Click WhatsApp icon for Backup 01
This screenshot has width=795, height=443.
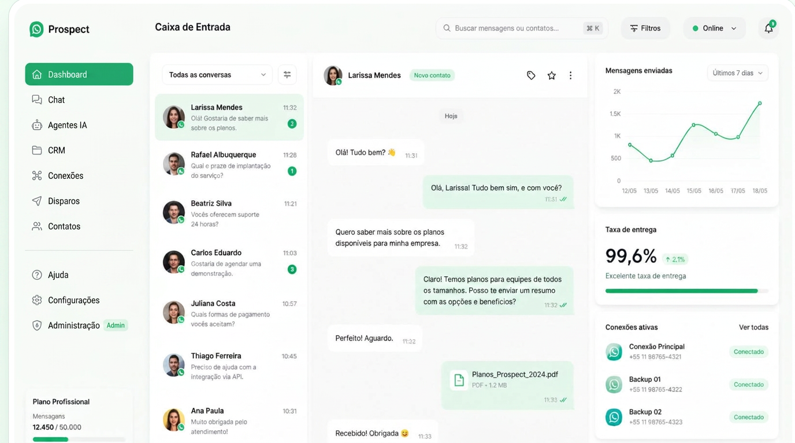614,384
